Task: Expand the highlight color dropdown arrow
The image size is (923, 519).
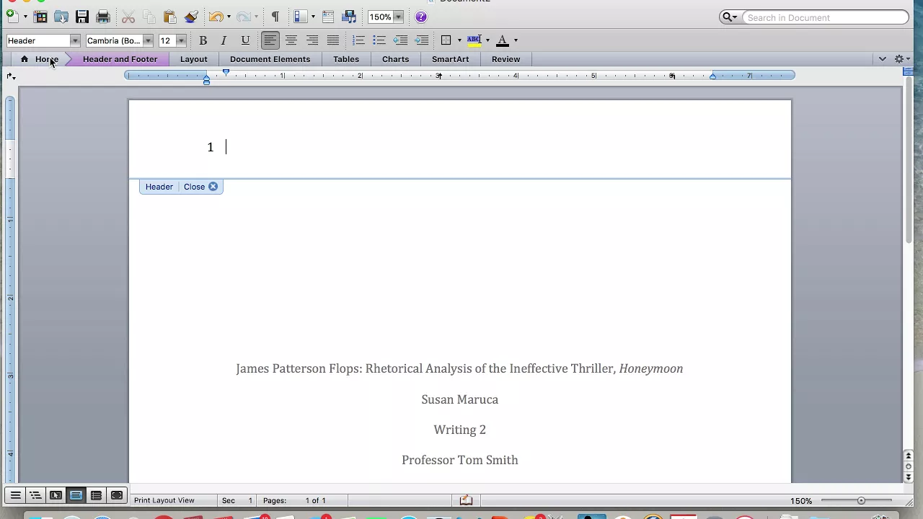Action: [487, 40]
